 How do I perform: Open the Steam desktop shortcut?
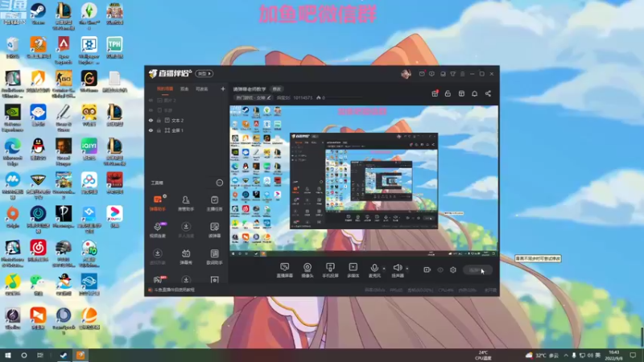(38, 14)
